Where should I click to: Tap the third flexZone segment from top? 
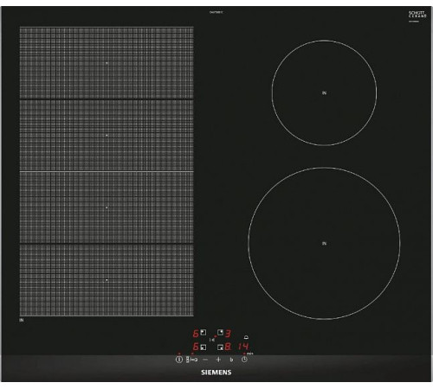pyautogui.click(x=107, y=207)
